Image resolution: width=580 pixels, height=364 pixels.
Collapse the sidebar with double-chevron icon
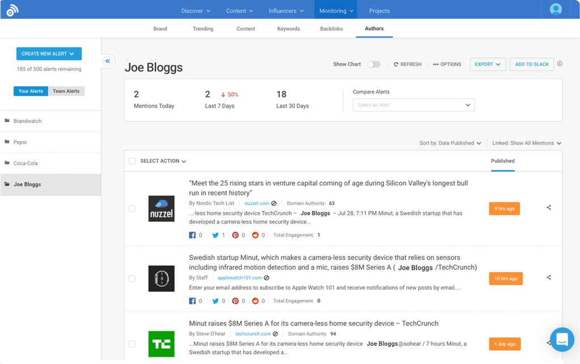(108, 61)
